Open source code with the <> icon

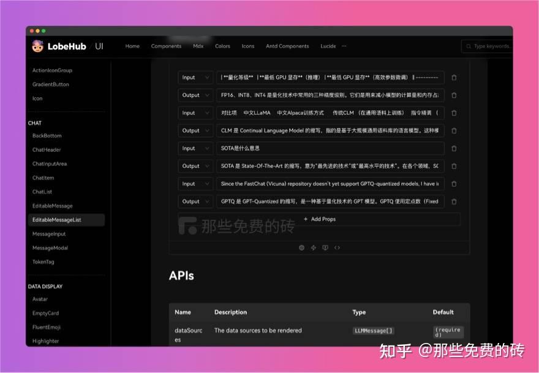[338, 247]
